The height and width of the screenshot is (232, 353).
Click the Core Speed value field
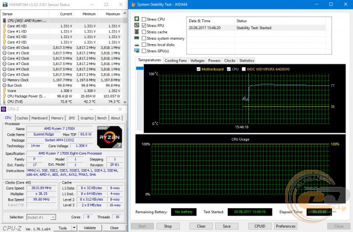[x=41, y=188]
